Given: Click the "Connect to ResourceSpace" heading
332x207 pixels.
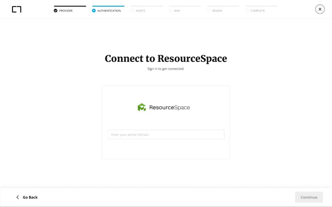Looking at the screenshot, I should click(166, 58).
